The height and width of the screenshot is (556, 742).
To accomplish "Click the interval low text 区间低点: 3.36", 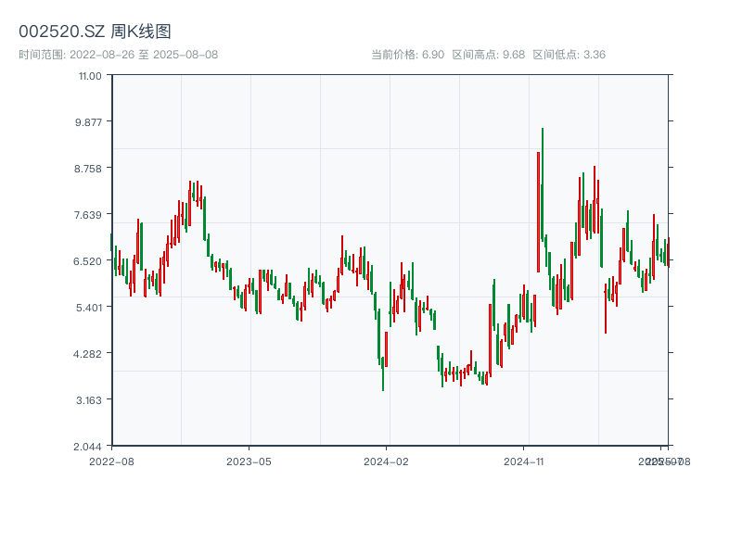I will [x=569, y=55].
